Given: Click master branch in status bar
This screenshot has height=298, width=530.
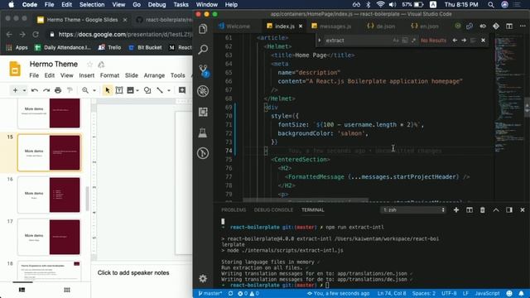Looking at the screenshot, I should click(x=210, y=293).
